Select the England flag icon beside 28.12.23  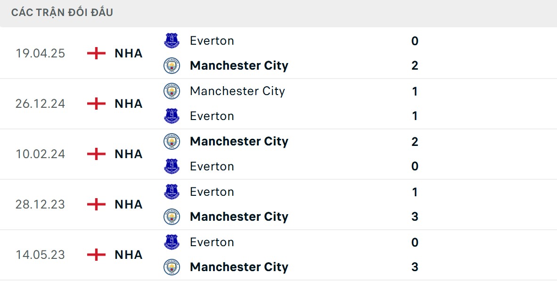(x=96, y=204)
